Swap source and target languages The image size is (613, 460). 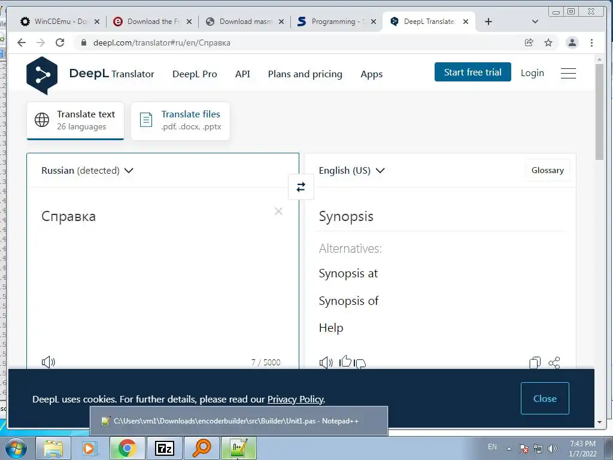click(301, 187)
